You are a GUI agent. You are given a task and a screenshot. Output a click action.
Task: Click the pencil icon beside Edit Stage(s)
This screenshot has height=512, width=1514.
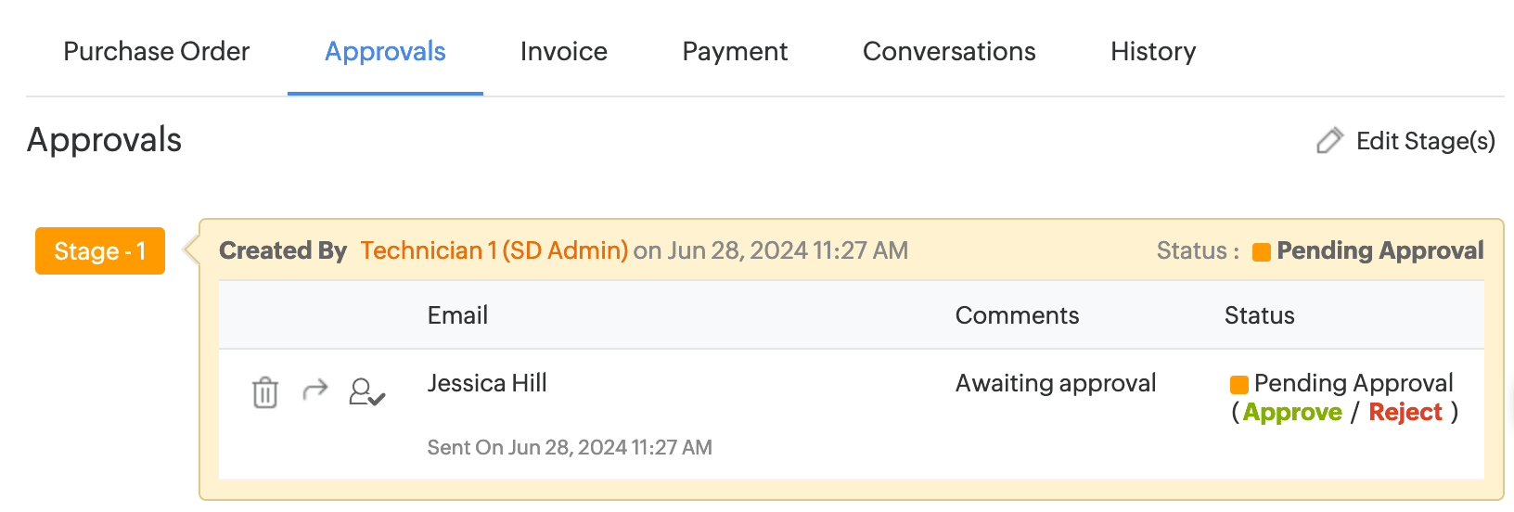tap(1329, 141)
